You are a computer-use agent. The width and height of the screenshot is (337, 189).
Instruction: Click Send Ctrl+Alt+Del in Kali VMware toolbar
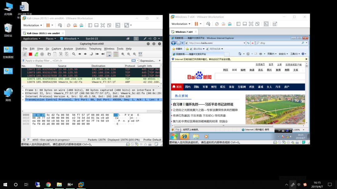click(60, 25)
